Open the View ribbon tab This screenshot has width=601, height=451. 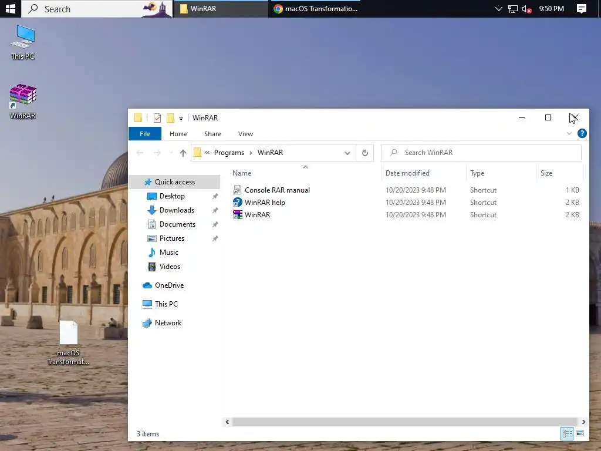click(245, 134)
